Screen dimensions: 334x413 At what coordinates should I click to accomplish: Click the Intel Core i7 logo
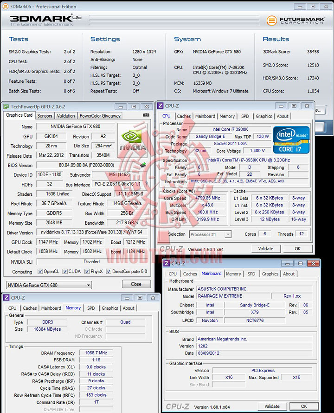pyautogui.click(x=291, y=140)
